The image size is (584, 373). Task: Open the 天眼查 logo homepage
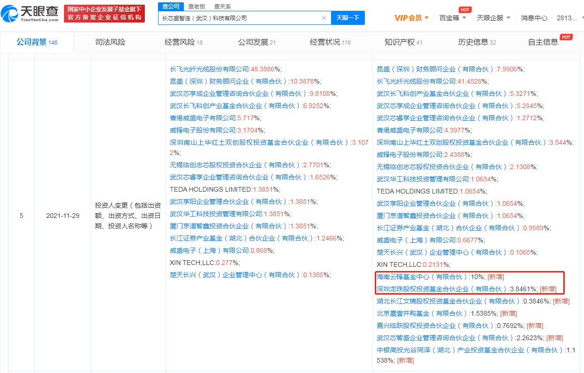click(31, 14)
